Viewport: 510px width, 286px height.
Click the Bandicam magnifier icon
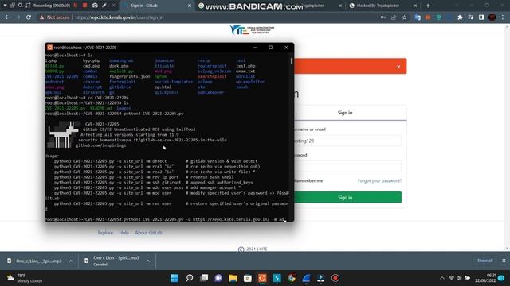[21, 6]
